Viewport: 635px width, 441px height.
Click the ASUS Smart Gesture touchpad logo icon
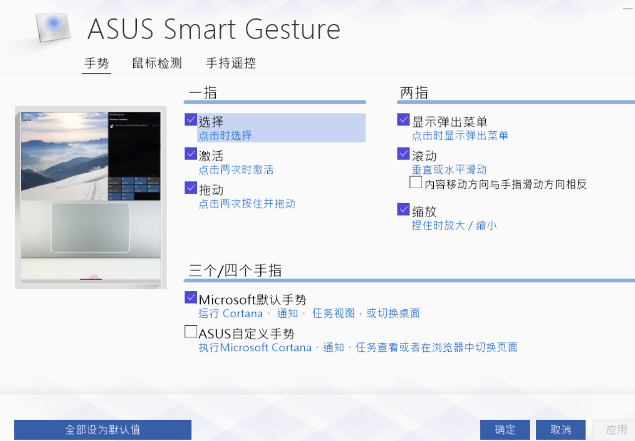point(54,27)
